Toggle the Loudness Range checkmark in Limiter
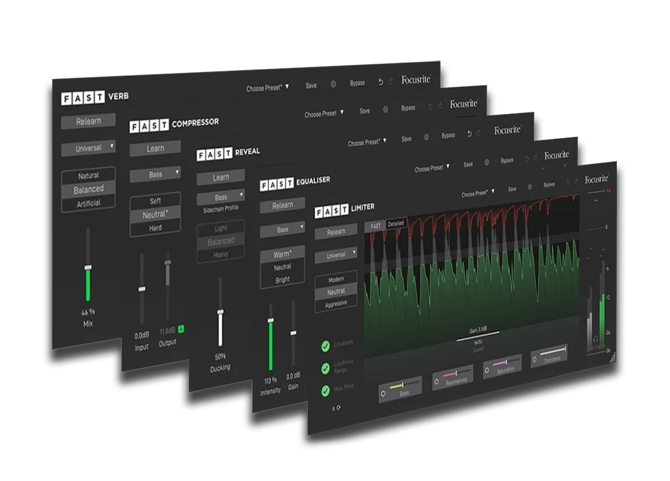 [x=326, y=368]
